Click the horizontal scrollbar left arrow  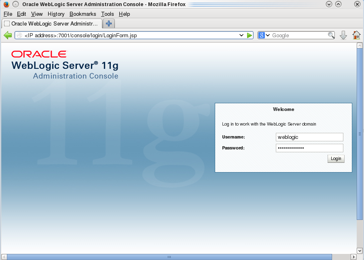click(x=4, y=257)
